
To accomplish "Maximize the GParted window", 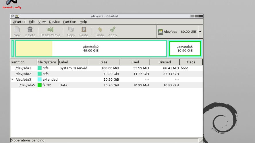I will [x=197, y=16].
